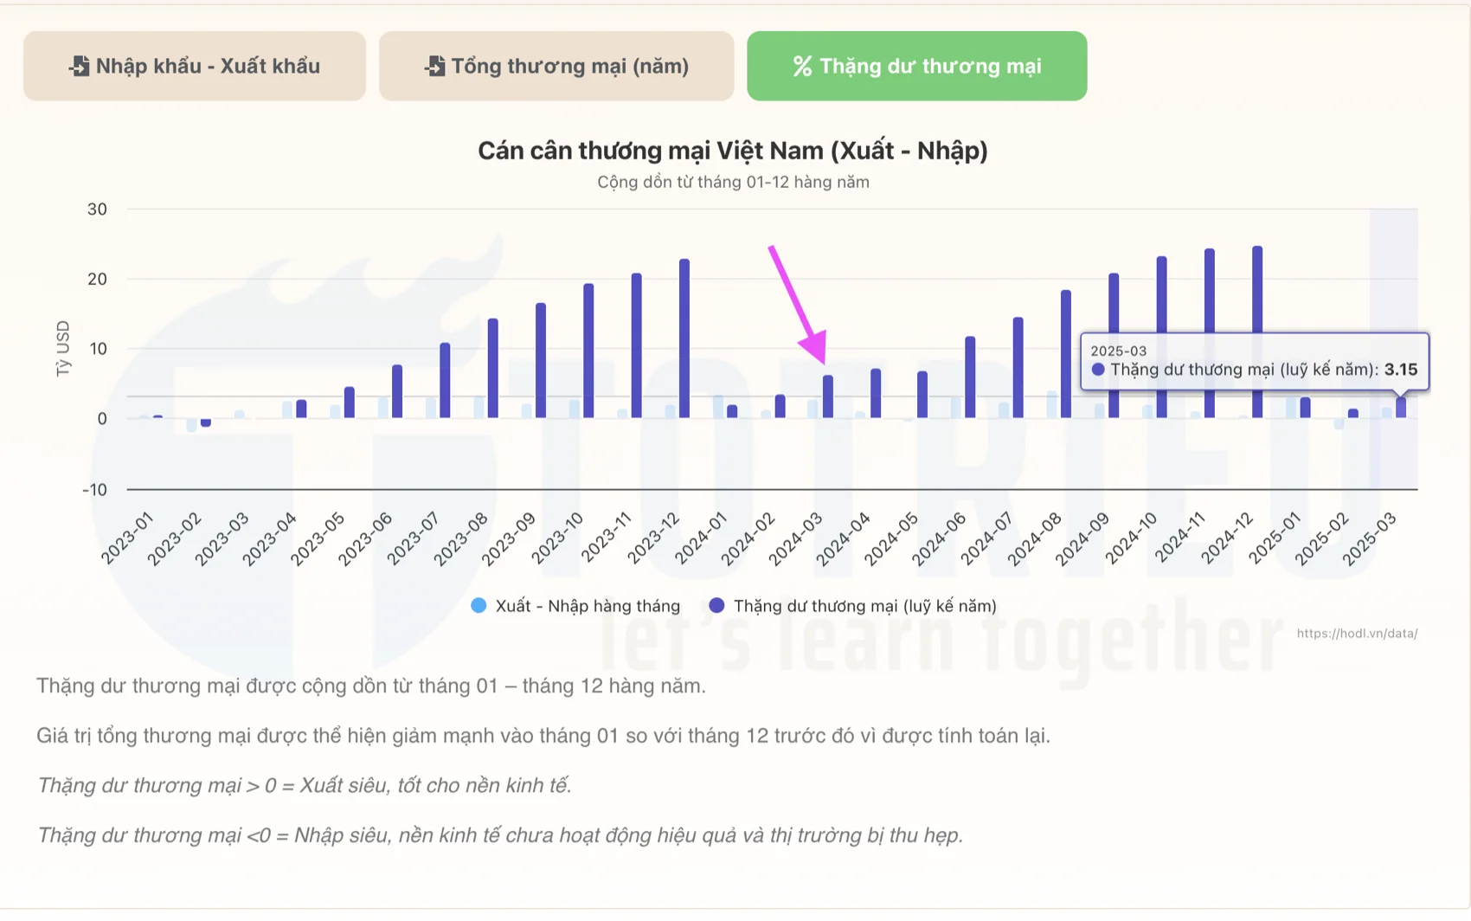1471x921 pixels.
Task: Click the light blue Xuất - Nhập legend dot
Action: click(479, 606)
